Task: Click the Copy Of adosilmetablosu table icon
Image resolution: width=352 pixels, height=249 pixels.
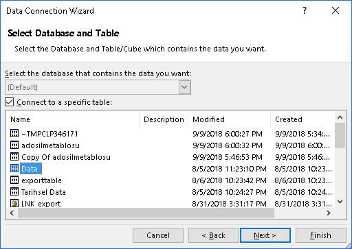Action: coord(14,156)
